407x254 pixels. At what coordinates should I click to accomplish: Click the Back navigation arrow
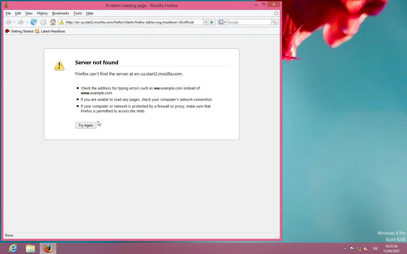click(x=8, y=22)
